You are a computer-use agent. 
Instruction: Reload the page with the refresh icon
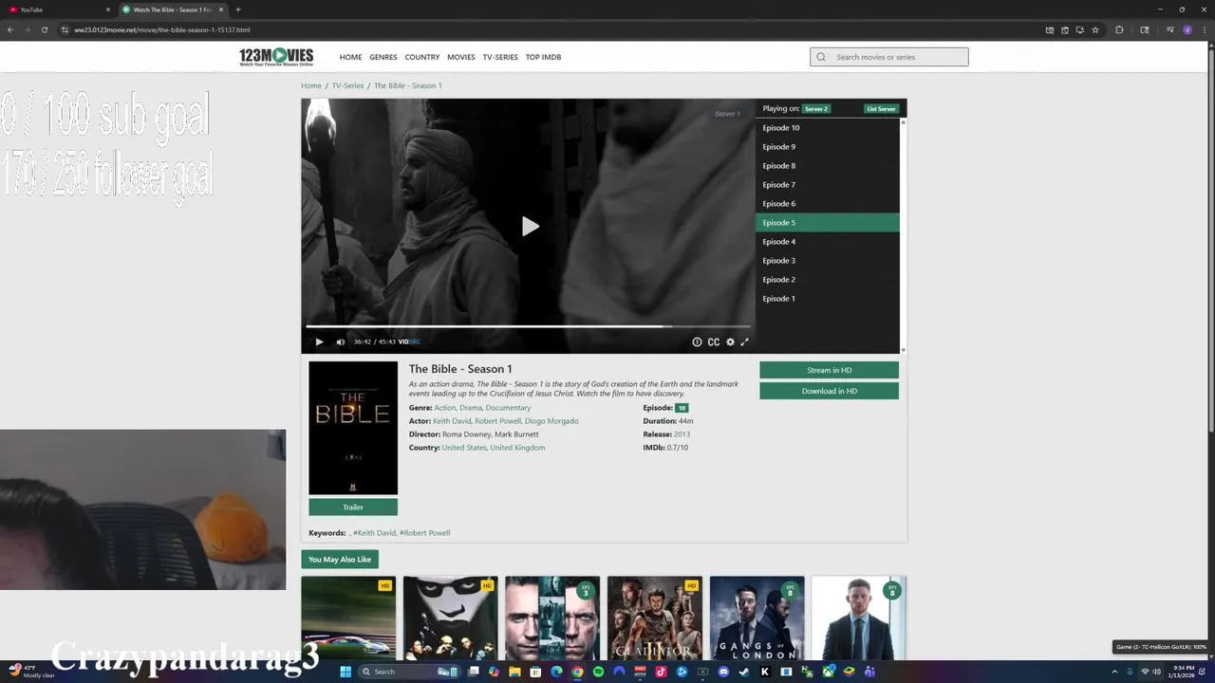(x=45, y=29)
